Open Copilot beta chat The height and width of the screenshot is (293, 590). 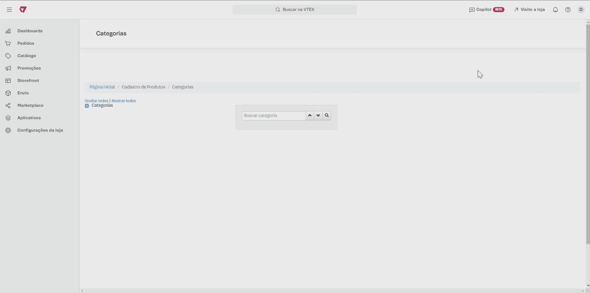tap(487, 10)
